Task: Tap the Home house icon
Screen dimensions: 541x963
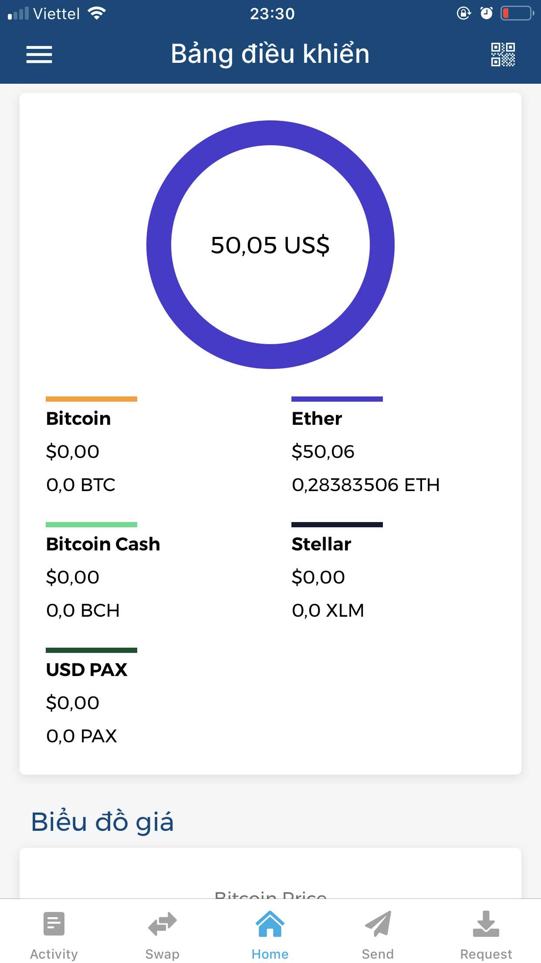Action: pos(270,924)
